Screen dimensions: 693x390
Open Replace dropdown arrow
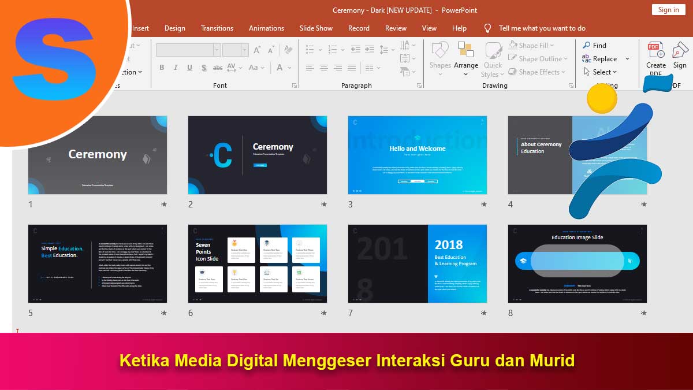click(627, 58)
